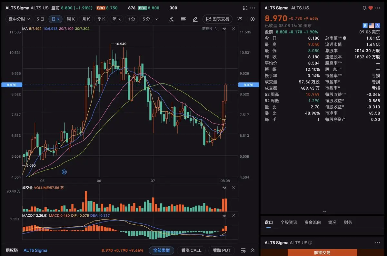This screenshot has height=256, width=387.
Task: Expand the options chain panel upward
Action: pyautogui.click(x=253, y=251)
